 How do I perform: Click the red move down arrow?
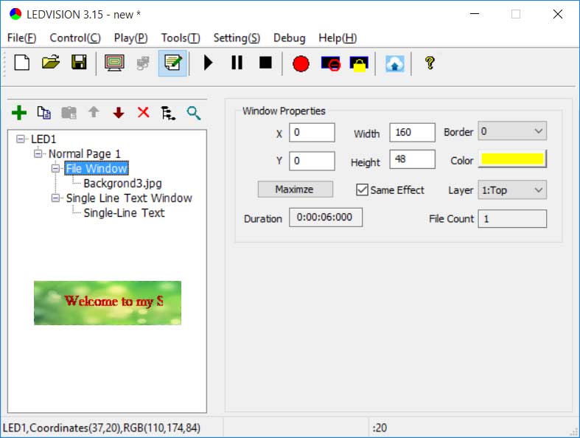coord(119,113)
